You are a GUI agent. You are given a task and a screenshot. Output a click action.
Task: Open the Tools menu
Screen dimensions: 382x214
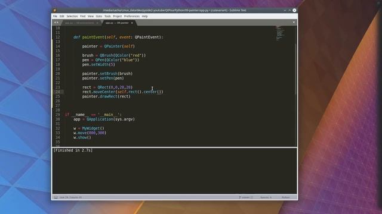pos(107,16)
